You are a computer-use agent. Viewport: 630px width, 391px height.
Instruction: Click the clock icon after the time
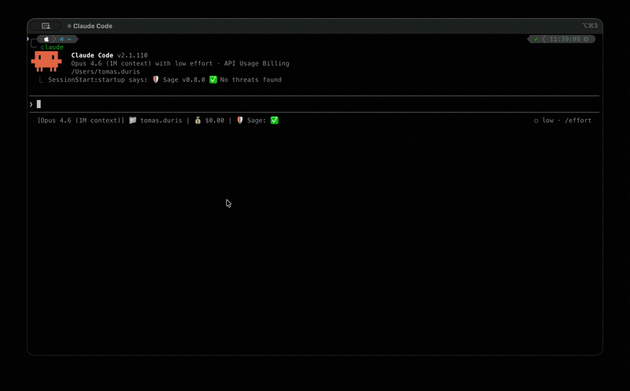586,39
